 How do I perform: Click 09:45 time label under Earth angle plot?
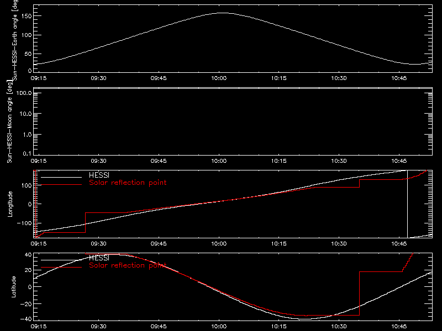pyautogui.click(x=159, y=78)
